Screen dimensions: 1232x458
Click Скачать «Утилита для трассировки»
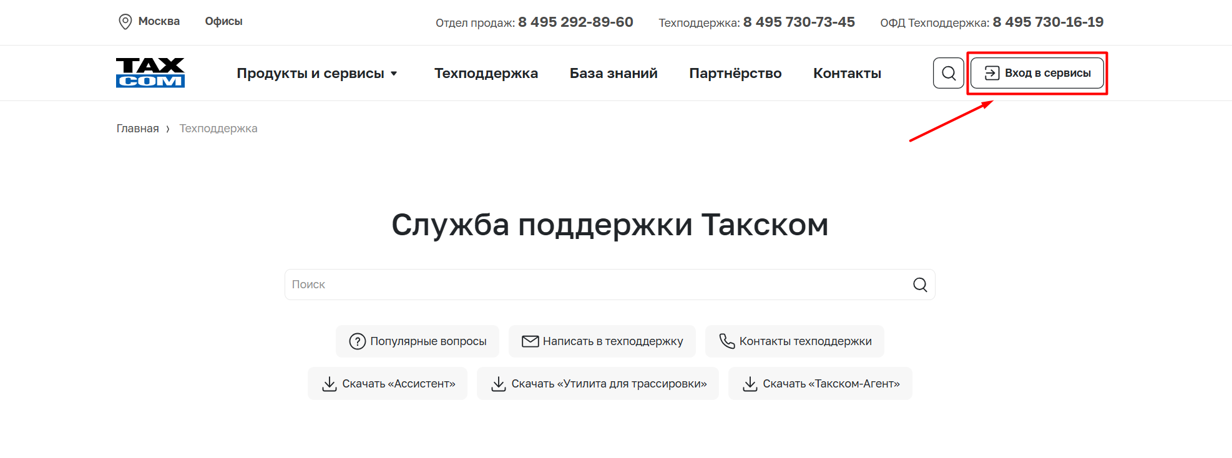click(x=598, y=384)
